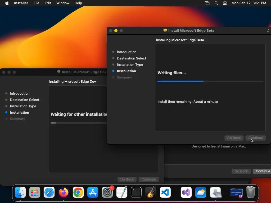Viewport: 271px width, 203px height.
Task: Launch GarageBand from the dock
Action: [151, 192]
